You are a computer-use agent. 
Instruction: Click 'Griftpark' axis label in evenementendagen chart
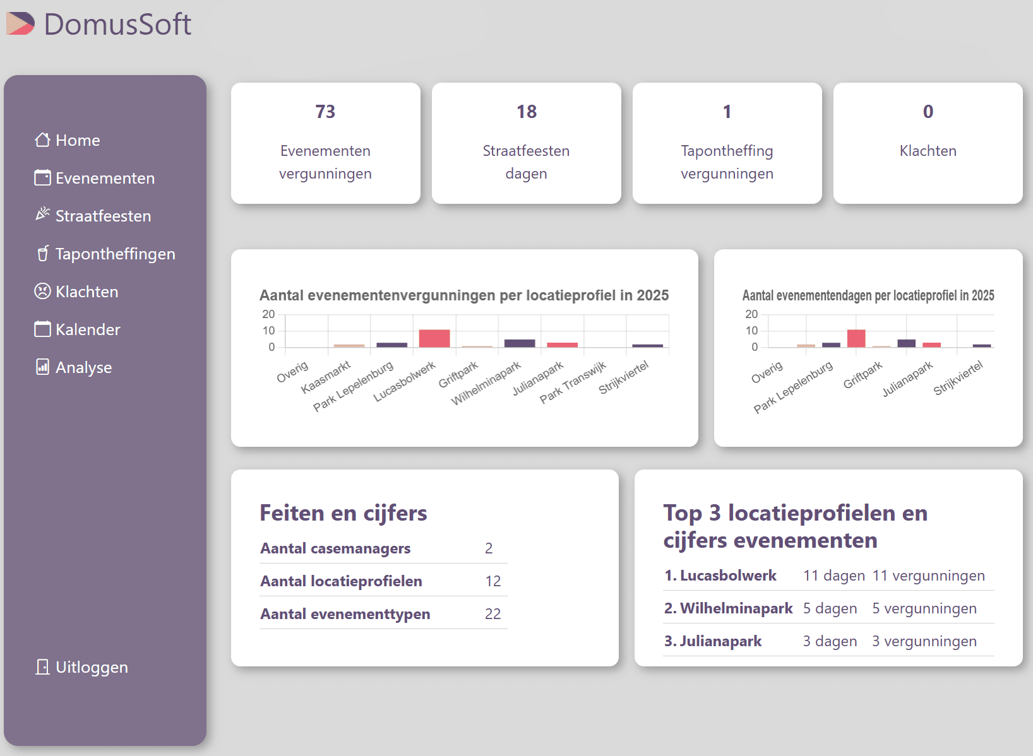(863, 375)
